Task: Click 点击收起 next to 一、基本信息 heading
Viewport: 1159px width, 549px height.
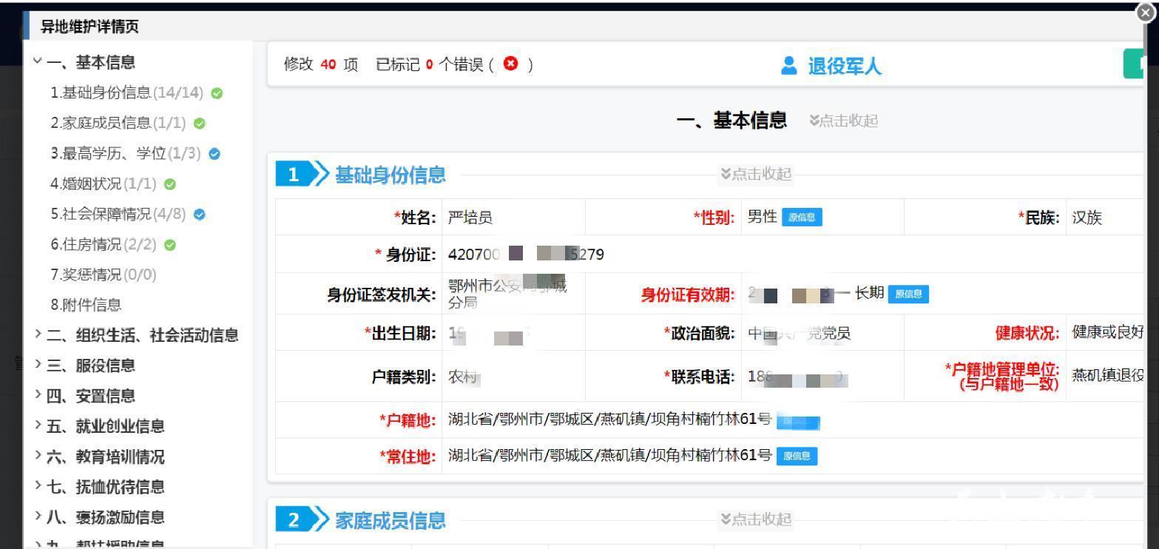Action: pyautogui.click(x=844, y=121)
